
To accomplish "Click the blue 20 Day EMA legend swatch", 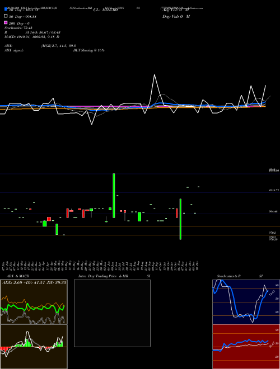I will [6, 10].
